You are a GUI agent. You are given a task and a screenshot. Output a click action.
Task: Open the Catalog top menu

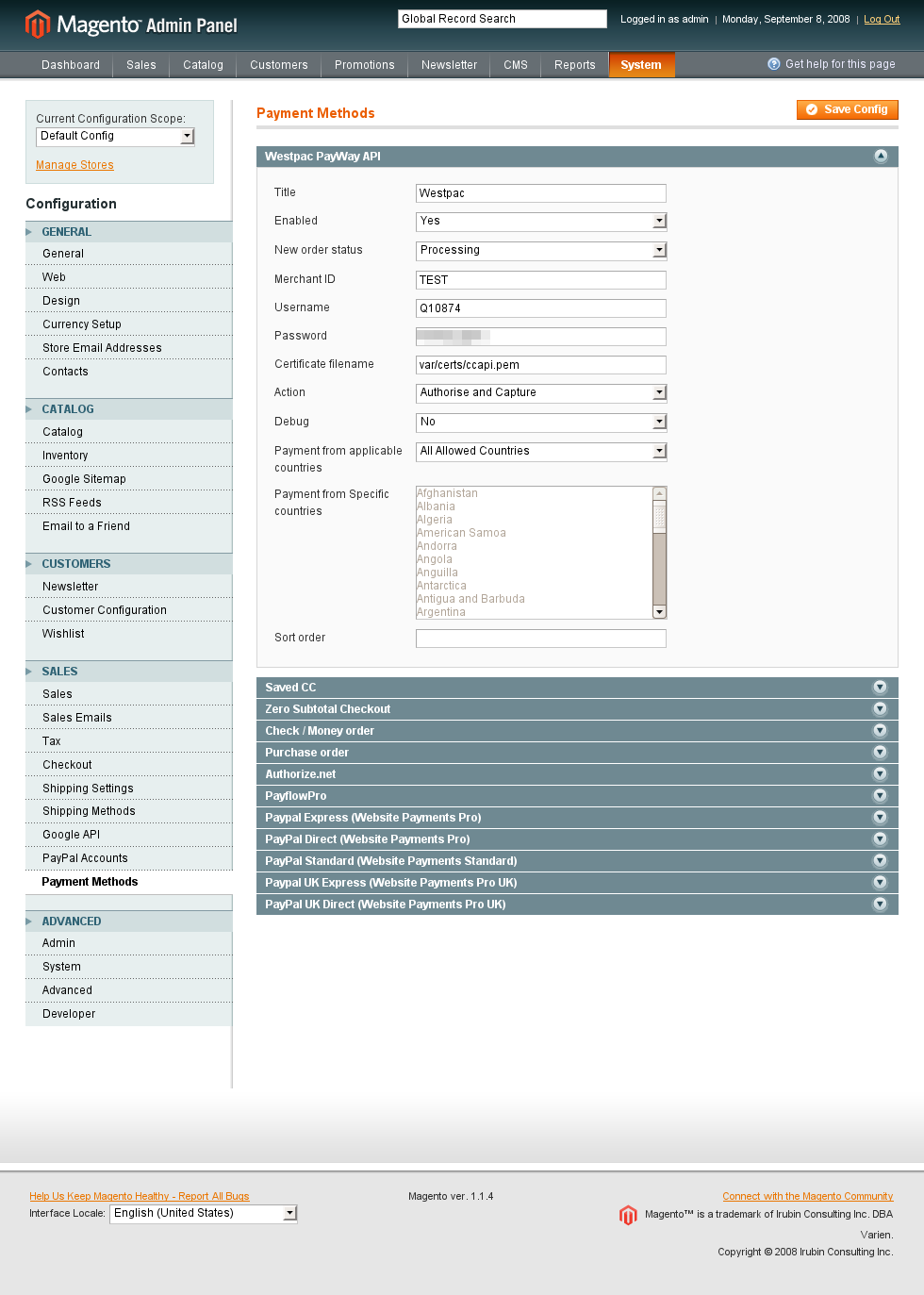pyautogui.click(x=203, y=65)
